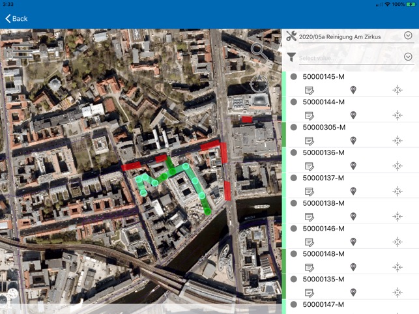Click the red highlighted street segment near top right
This screenshot has width=419, height=314.
point(247,119)
